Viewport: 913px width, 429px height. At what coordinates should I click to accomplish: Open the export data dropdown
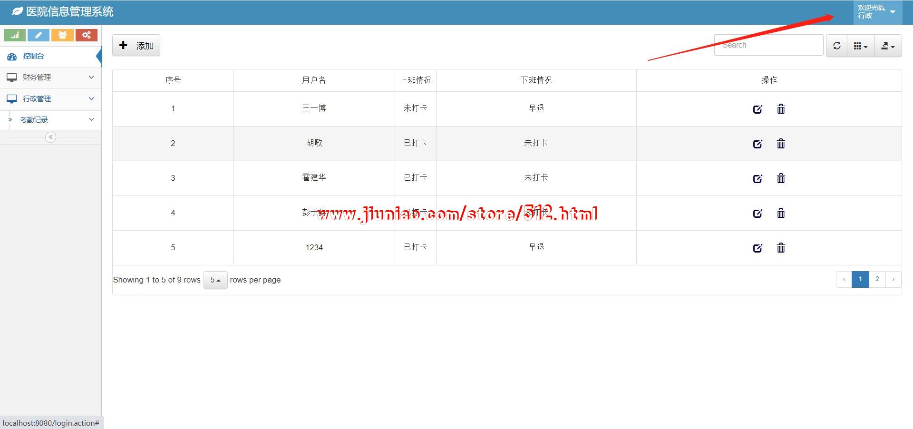pos(888,46)
